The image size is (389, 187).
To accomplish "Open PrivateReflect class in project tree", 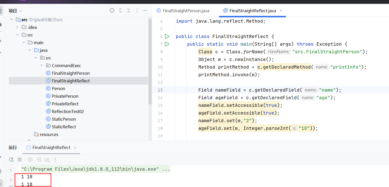I will coord(65,104).
